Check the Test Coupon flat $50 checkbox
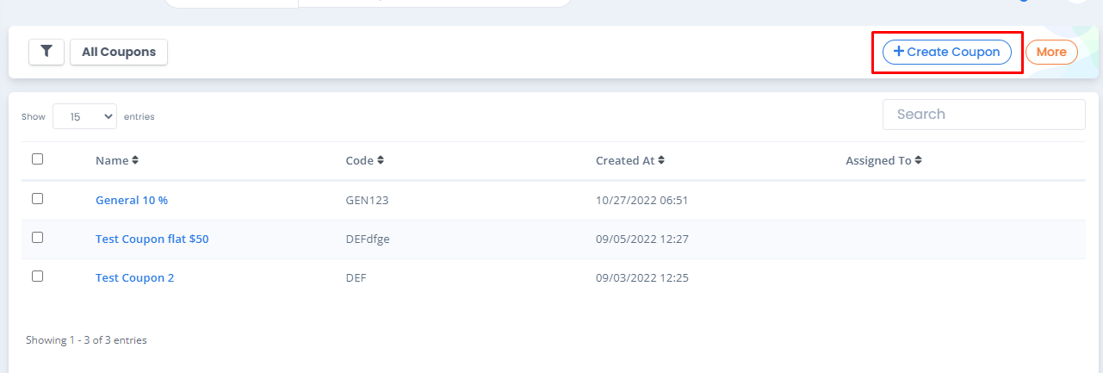This screenshot has height=373, width=1103. tap(37, 238)
